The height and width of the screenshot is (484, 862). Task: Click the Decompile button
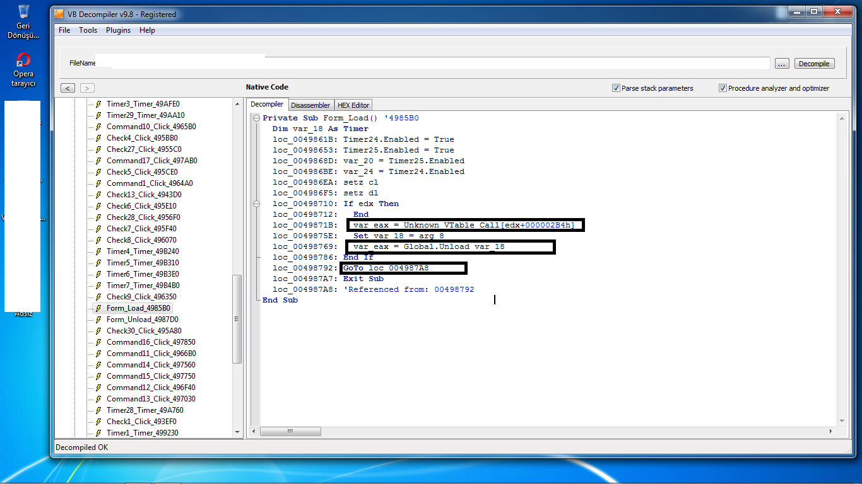(814, 64)
